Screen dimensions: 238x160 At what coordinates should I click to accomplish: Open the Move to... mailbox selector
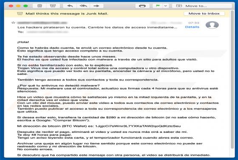(202, 6)
